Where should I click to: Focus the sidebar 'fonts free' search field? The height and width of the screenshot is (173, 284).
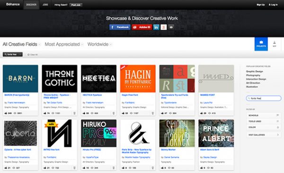tap(264, 99)
